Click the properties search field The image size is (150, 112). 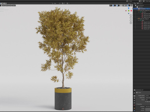[x=146, y=90]
